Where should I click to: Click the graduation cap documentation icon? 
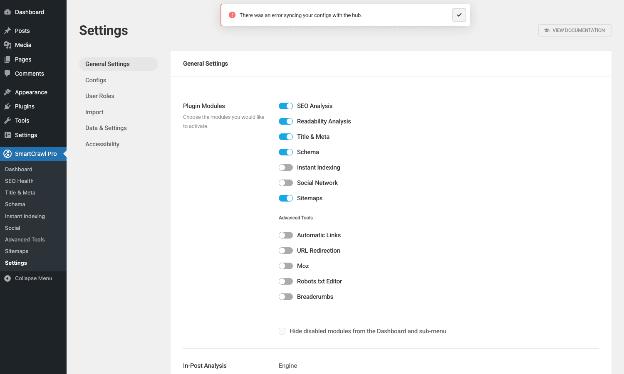547,30
